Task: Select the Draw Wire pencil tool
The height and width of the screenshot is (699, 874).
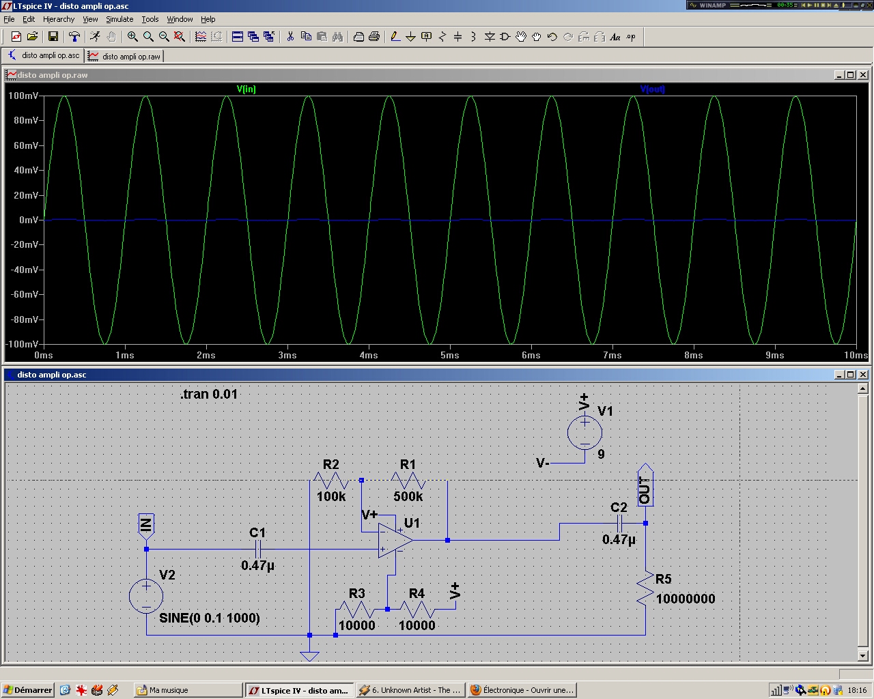Action: pos(395,37)
